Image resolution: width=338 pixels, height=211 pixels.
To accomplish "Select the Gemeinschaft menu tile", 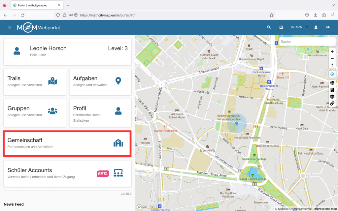I will pyautogui.click(x=67, y=143).
